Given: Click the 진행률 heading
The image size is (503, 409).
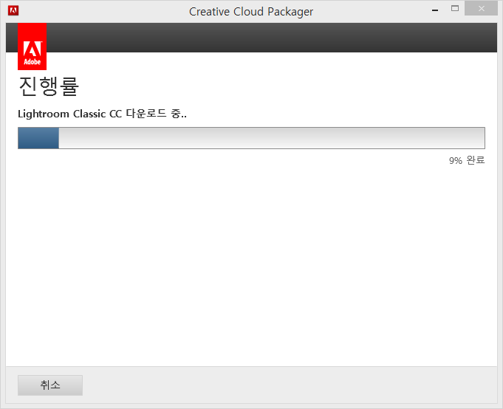Looking at the screenshot, I should coord(49,86).
